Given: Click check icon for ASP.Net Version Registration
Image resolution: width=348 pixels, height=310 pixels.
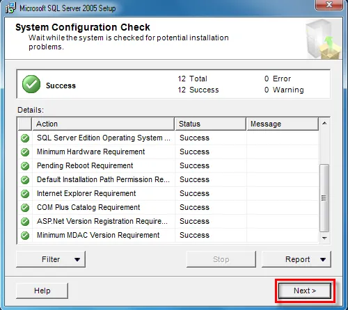Looking at the screenshot, I should tap(25, 222).
